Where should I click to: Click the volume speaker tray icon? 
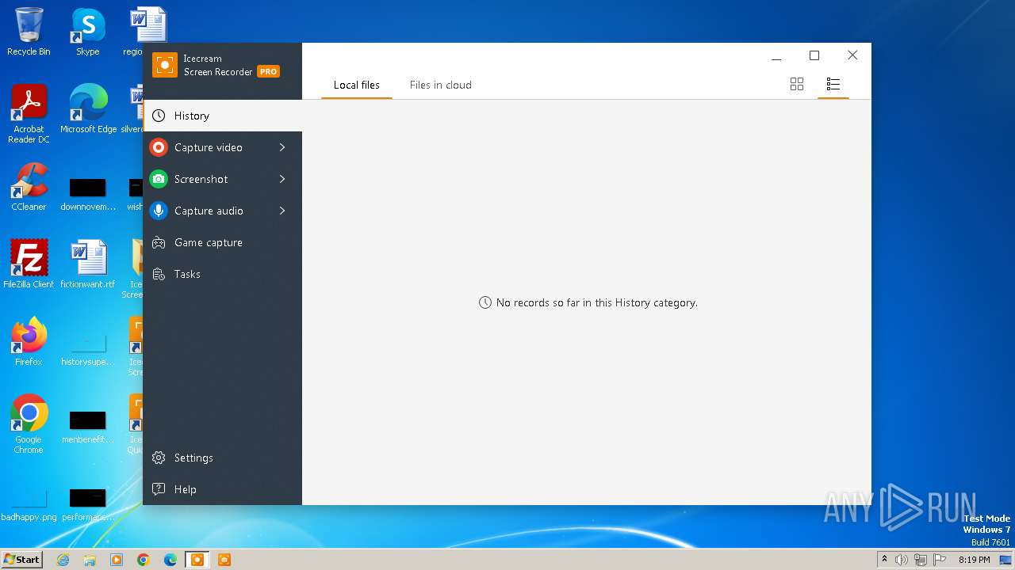902,560
